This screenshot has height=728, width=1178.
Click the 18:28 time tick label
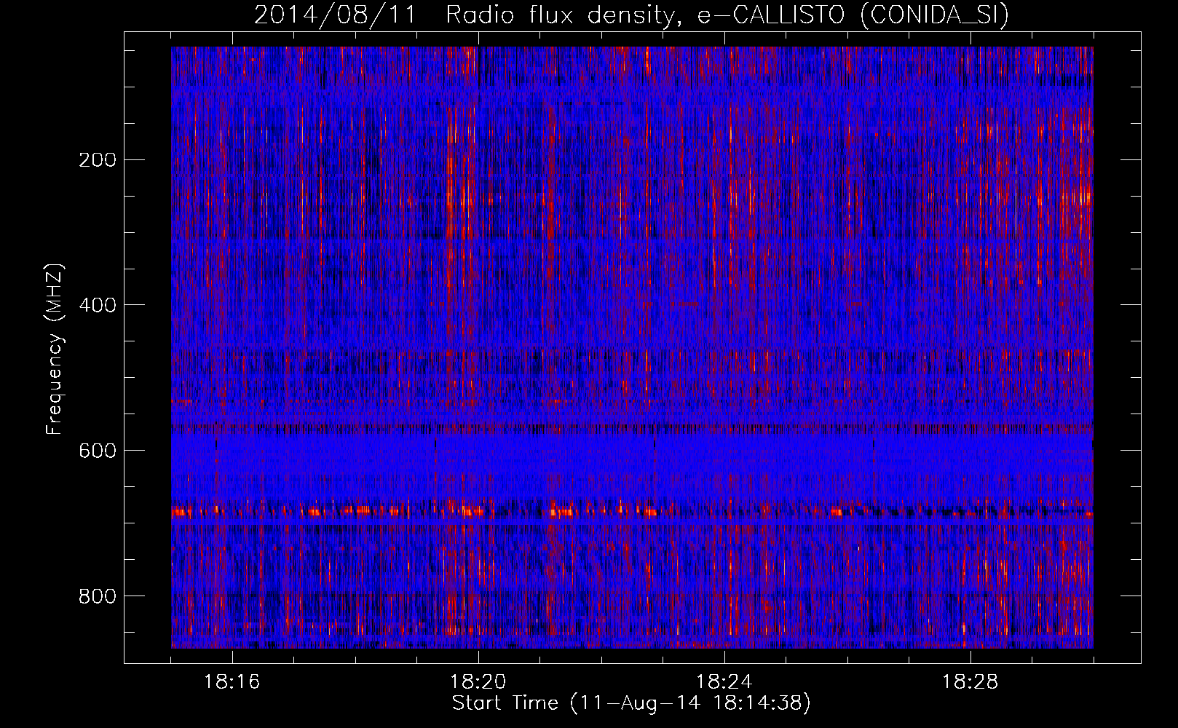[x=971, y=682]
